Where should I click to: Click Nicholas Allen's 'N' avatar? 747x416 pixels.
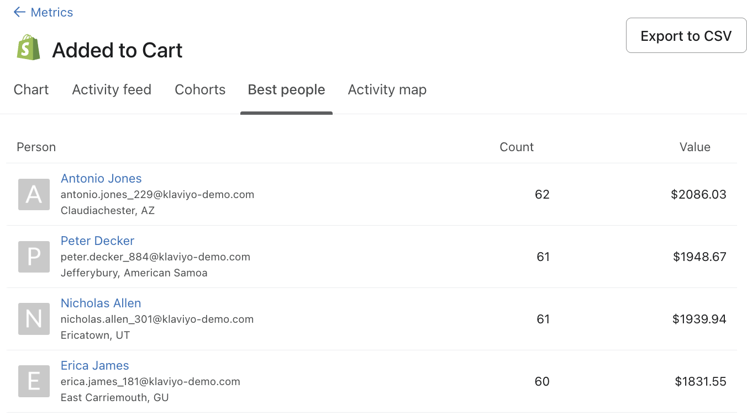click(34, 319)
